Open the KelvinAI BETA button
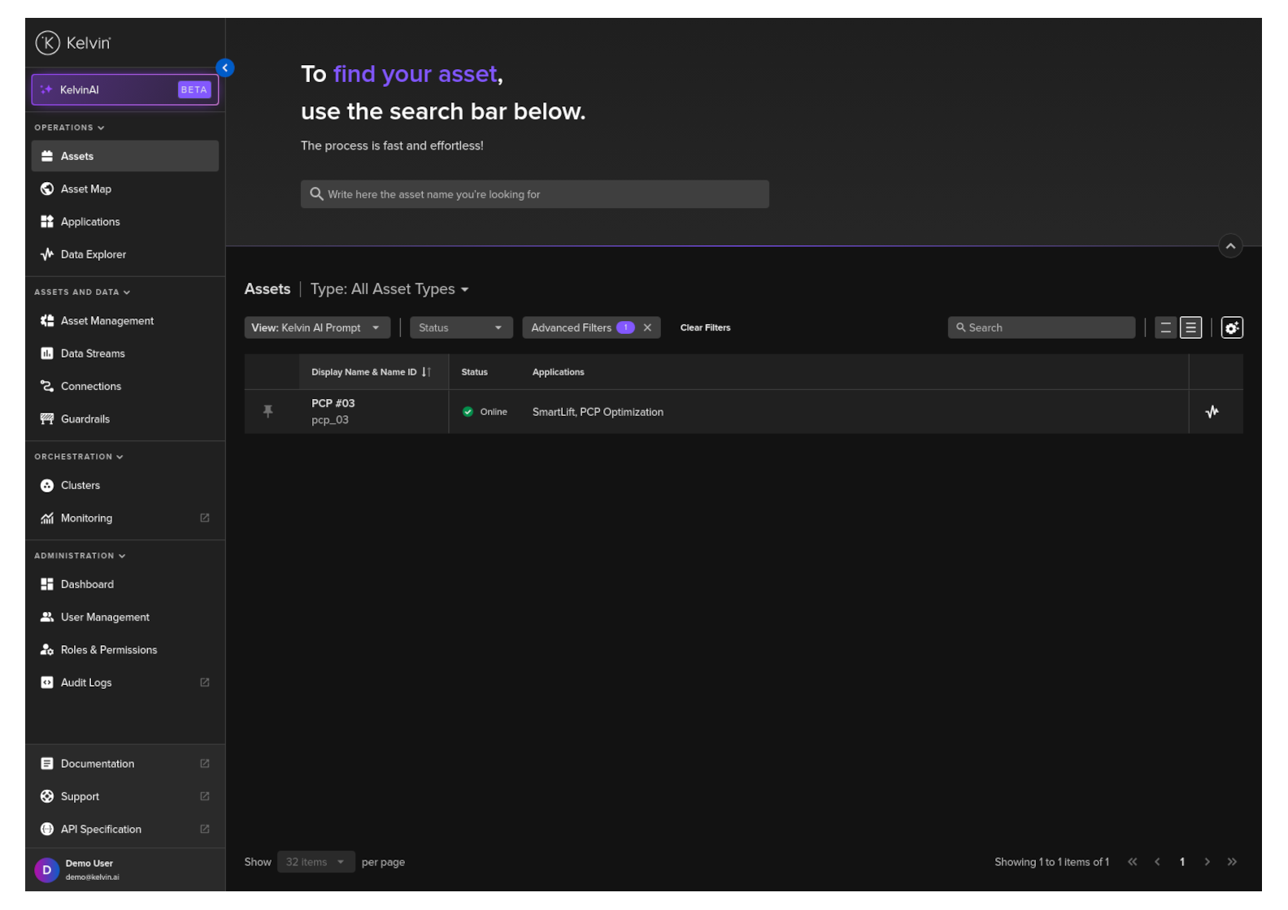The image size is (1288, 910). [x=125, y=90]
